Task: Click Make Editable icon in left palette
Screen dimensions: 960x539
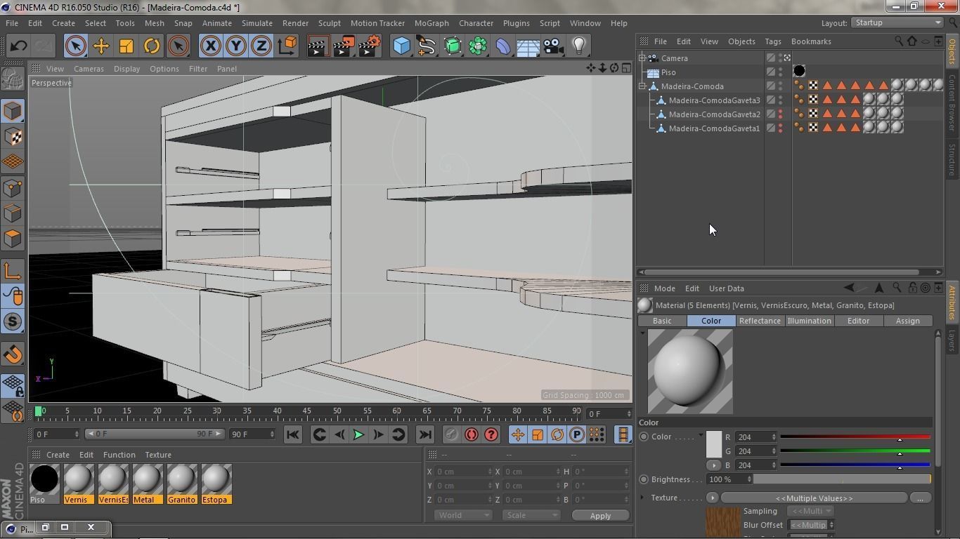Action: 12,79
